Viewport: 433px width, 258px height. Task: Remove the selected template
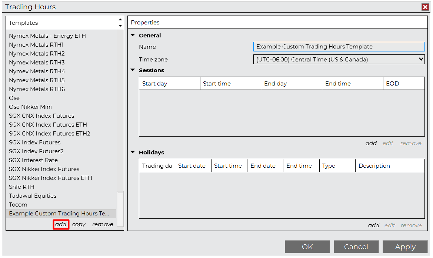[103, 224]
